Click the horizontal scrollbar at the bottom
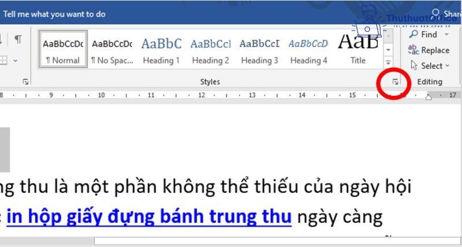Screen dimensions: 462x247 coord(277,241)
